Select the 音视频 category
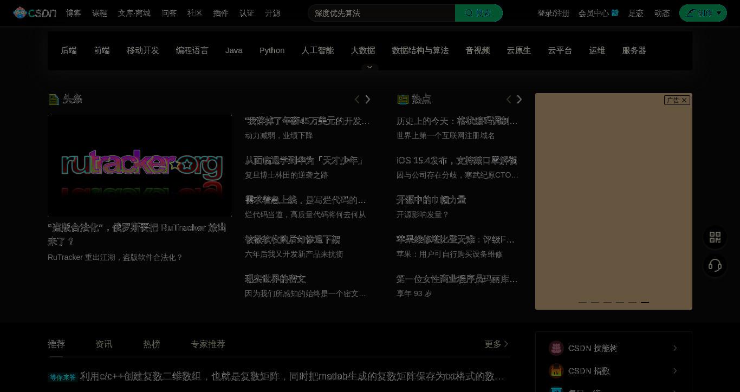Image resolution: width=740 pixels, height=392 pixels. pos(478,50)
